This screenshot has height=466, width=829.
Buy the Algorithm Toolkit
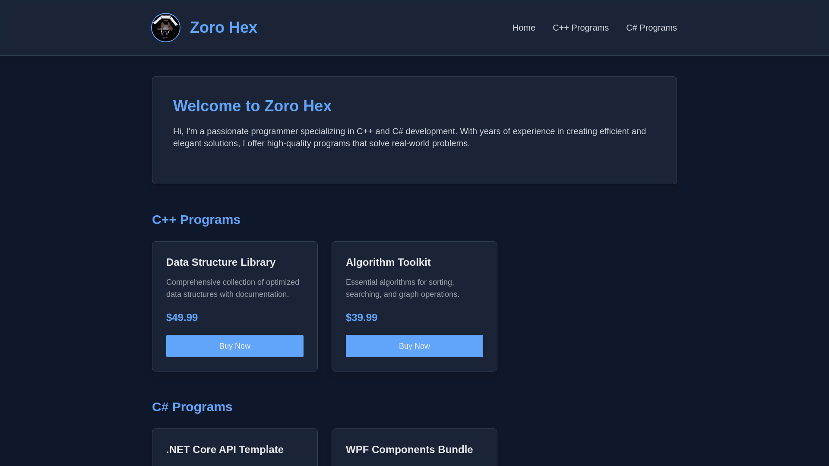pyautogui.click(x=414, y=346)
